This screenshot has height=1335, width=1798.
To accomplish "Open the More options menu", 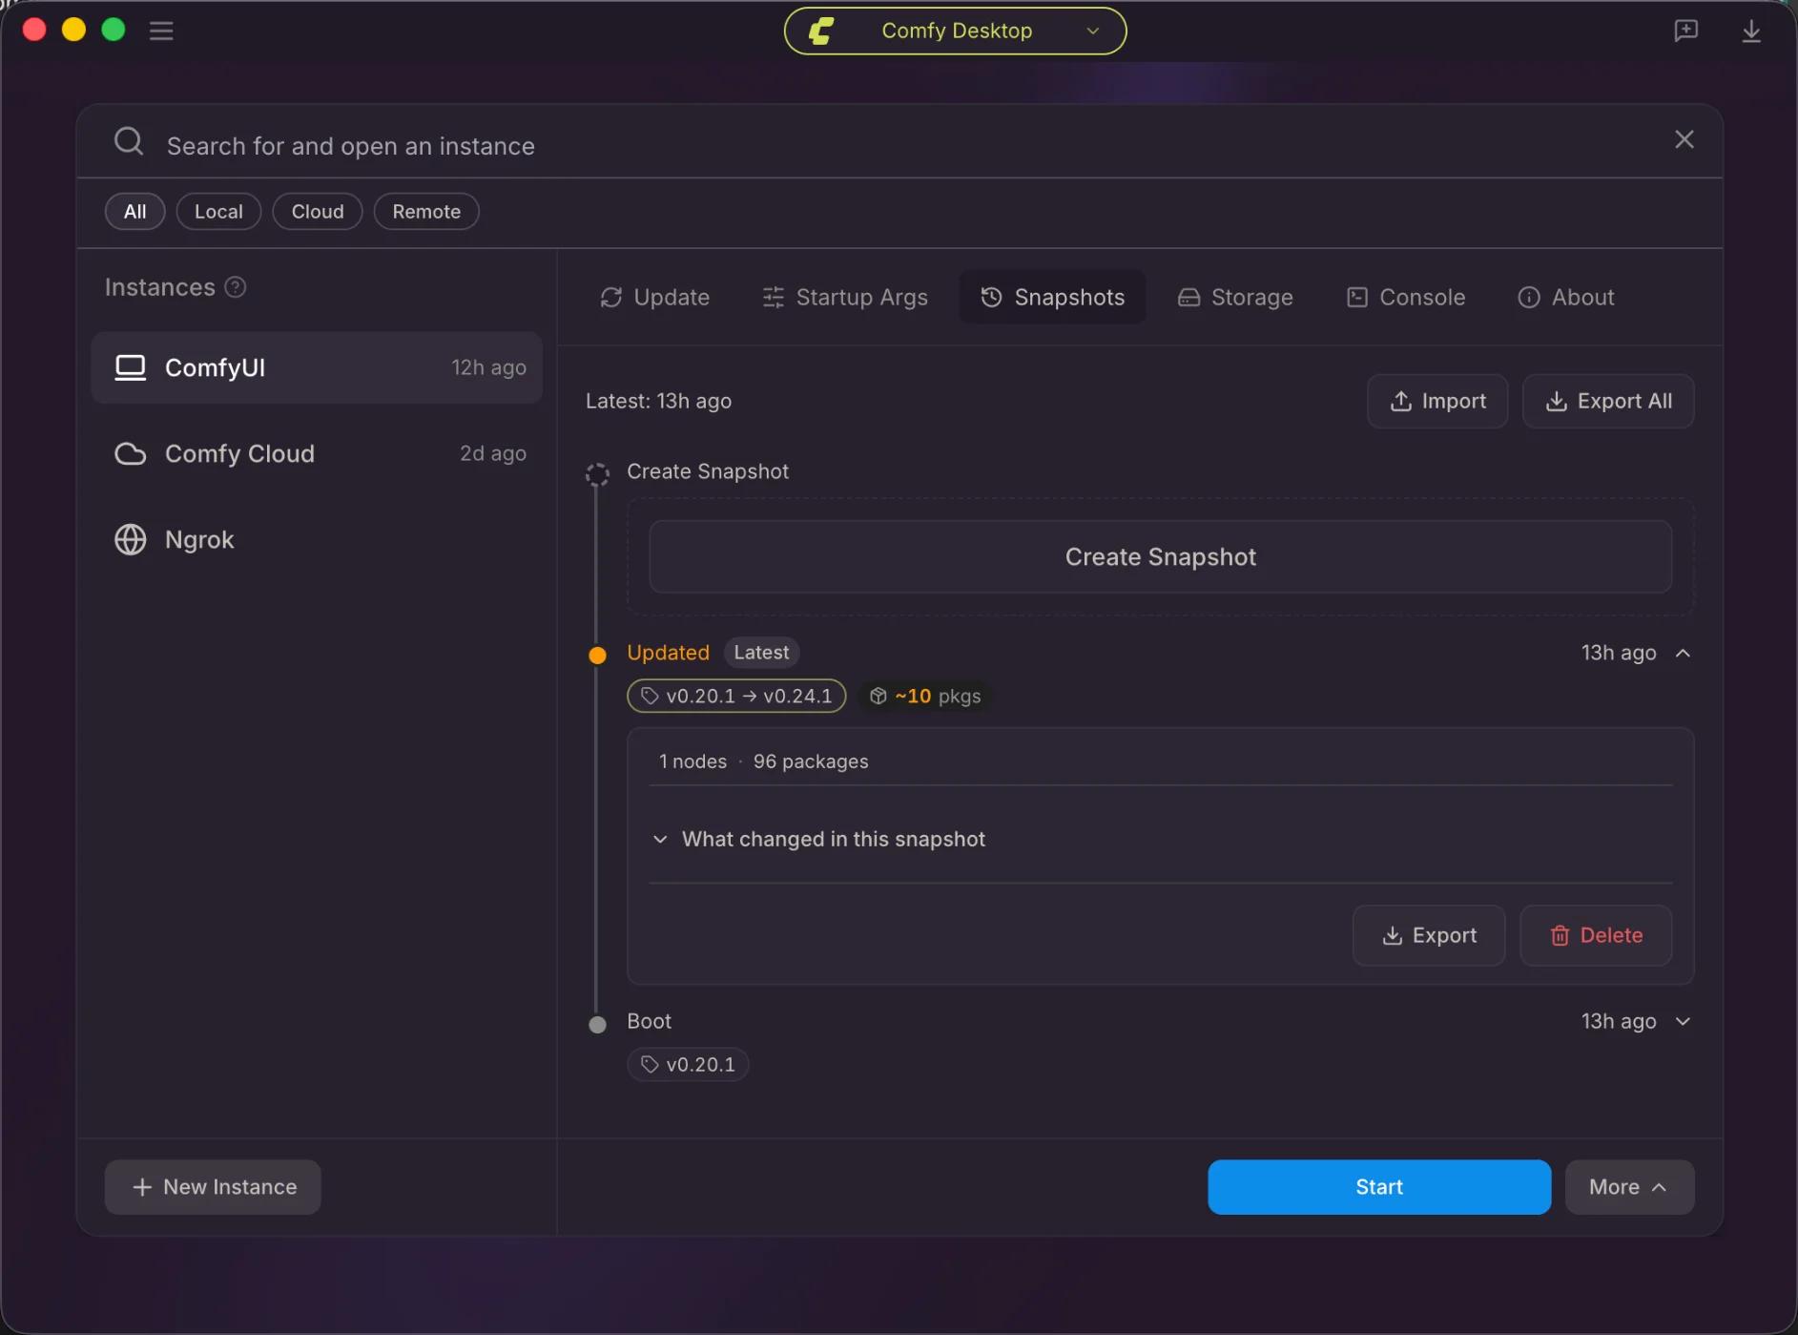I will 1629,1187.
